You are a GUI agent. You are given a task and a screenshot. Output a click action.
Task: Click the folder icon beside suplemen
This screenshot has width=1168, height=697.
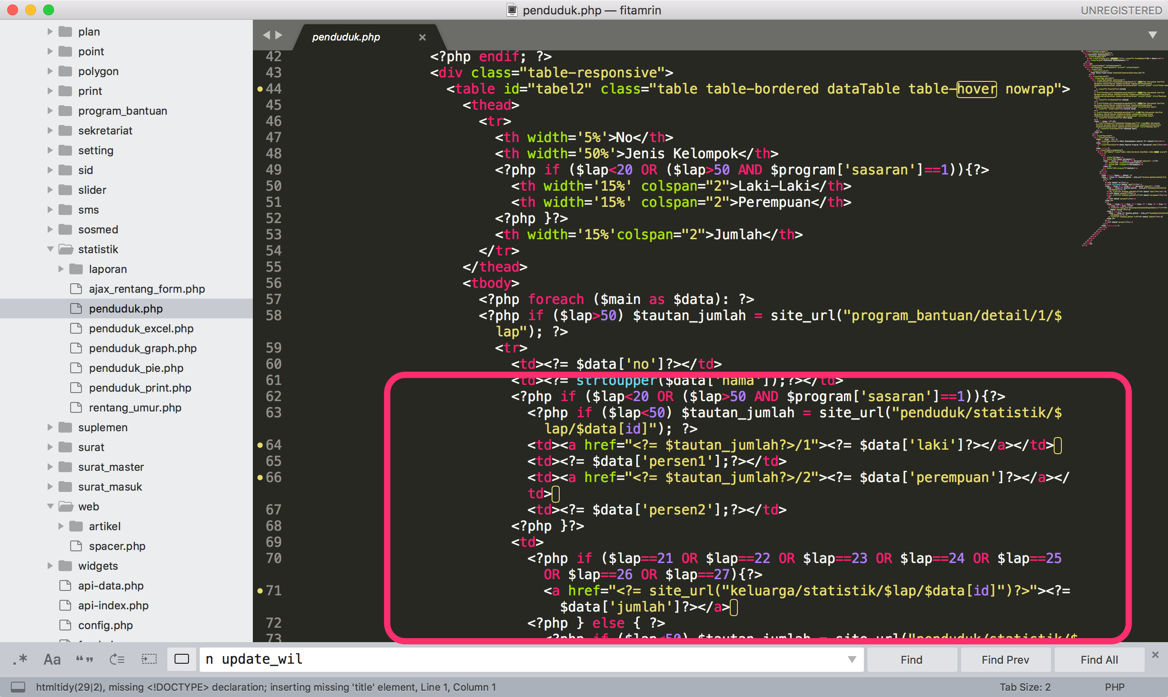66,427
